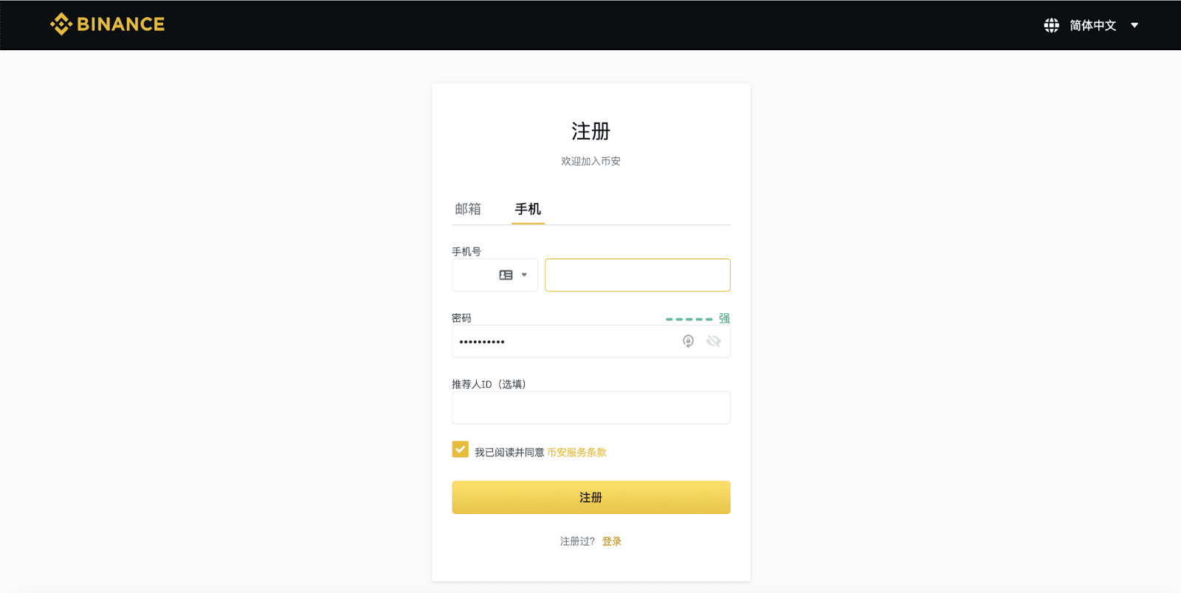
Task: Click the country flag card icon
Action: 506,275
